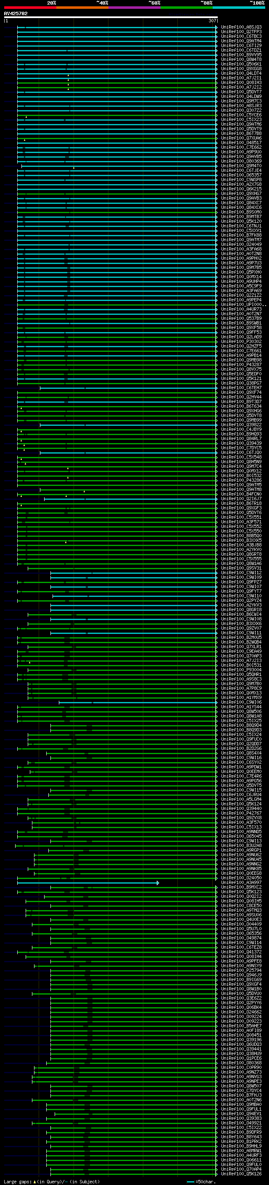This screenshot has height=1185, width=269.
Task: Click hit label UniRef100_Q5K120
Action: pos(241,221)
